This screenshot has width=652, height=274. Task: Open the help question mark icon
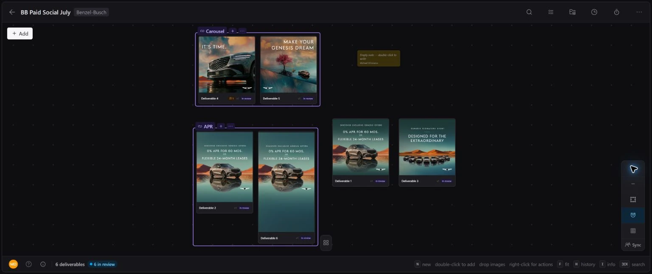tap(29, 264)
